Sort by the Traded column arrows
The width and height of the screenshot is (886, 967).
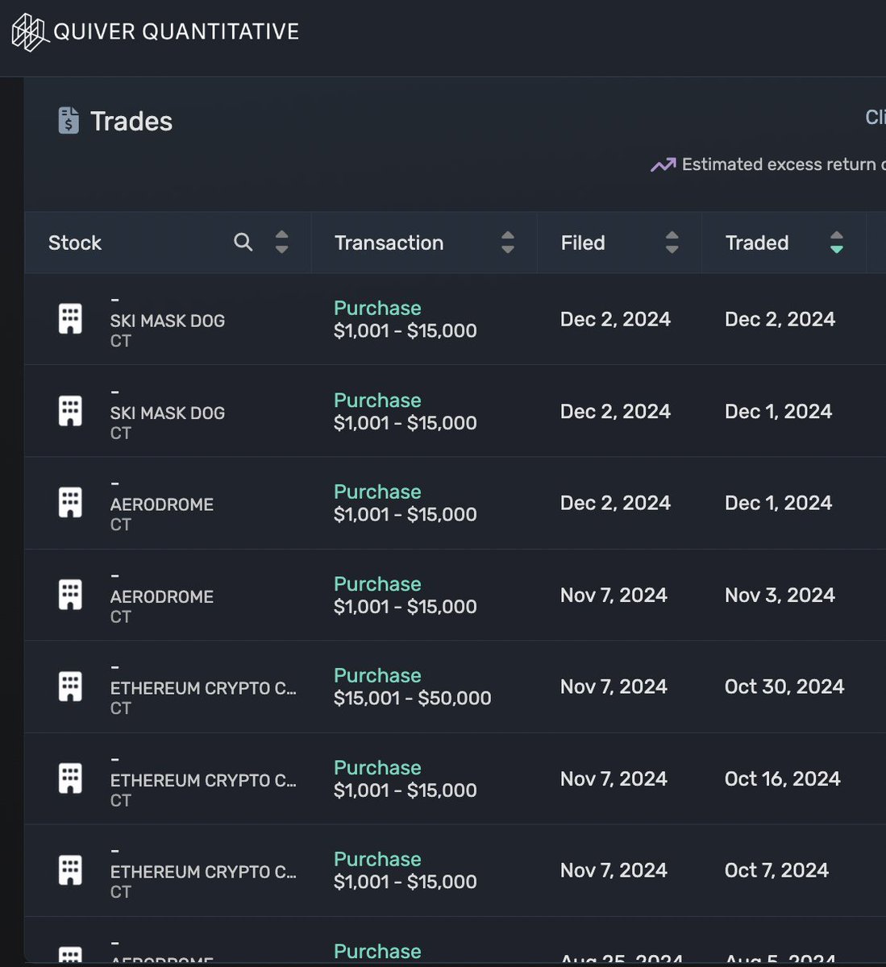[x=836, y=242]
